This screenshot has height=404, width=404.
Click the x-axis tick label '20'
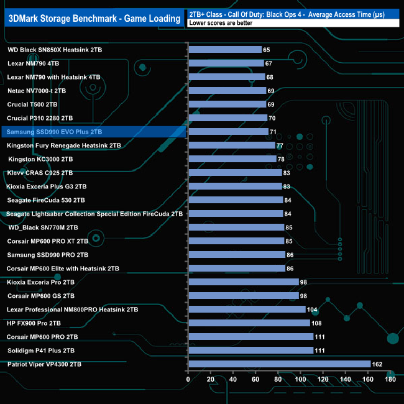pos(211,379)
